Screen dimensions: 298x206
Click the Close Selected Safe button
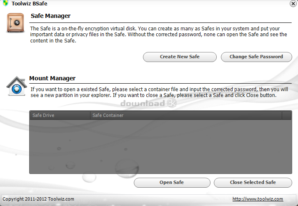point(253,182)
